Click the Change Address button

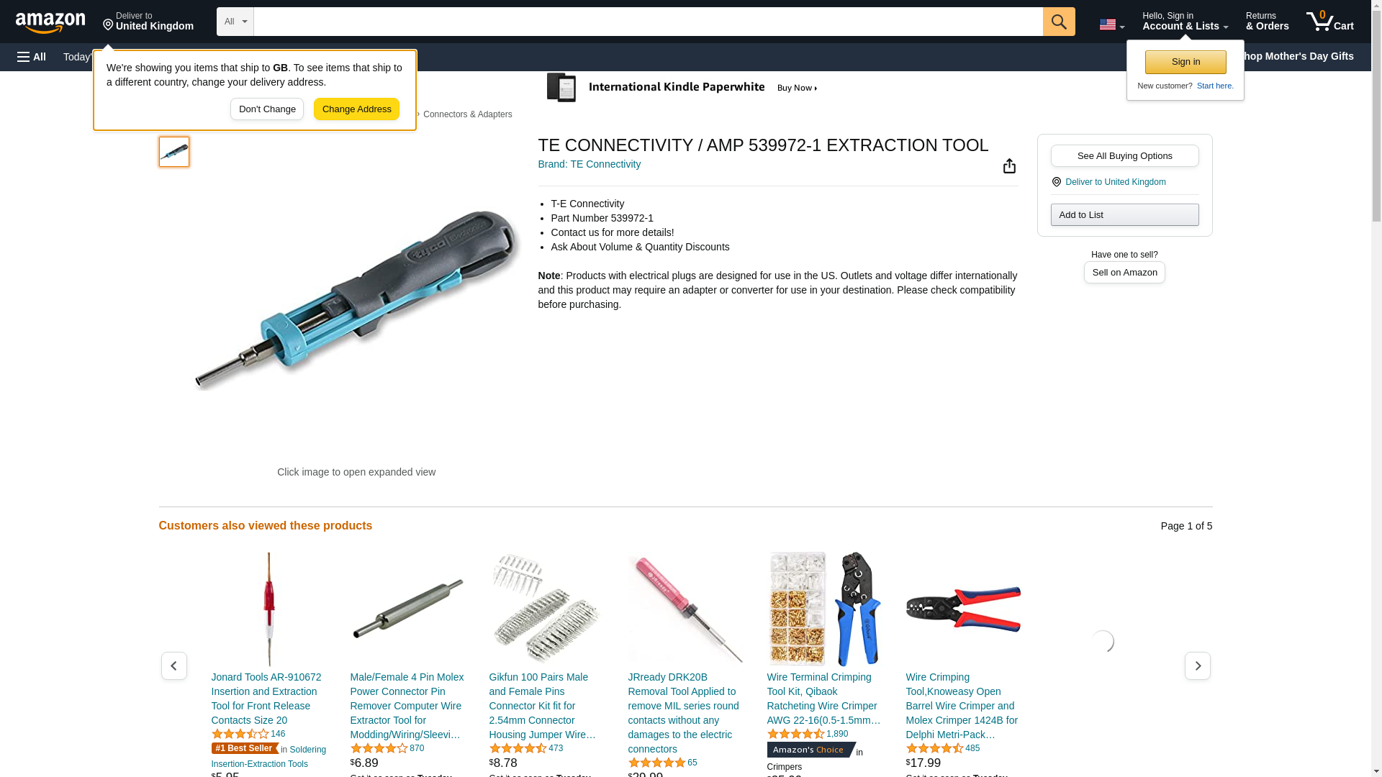coord(356,109)
